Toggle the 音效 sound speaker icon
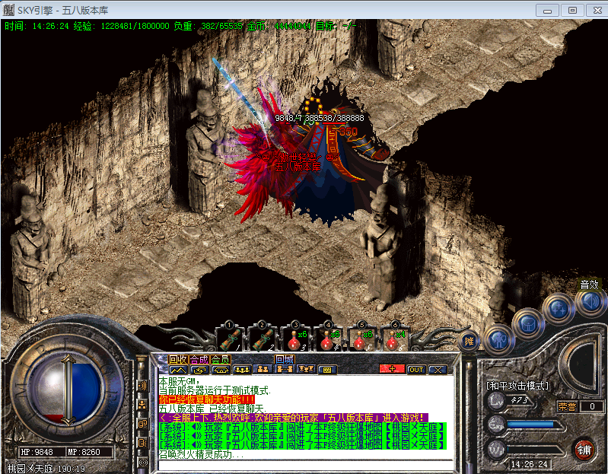The image size is (608, 474). [x=590, y=301]
